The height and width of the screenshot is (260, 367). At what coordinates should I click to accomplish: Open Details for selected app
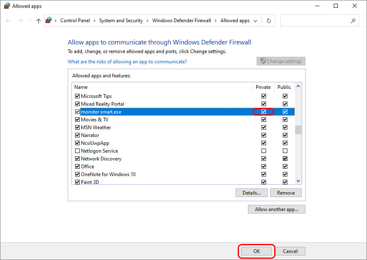[252, 193]
